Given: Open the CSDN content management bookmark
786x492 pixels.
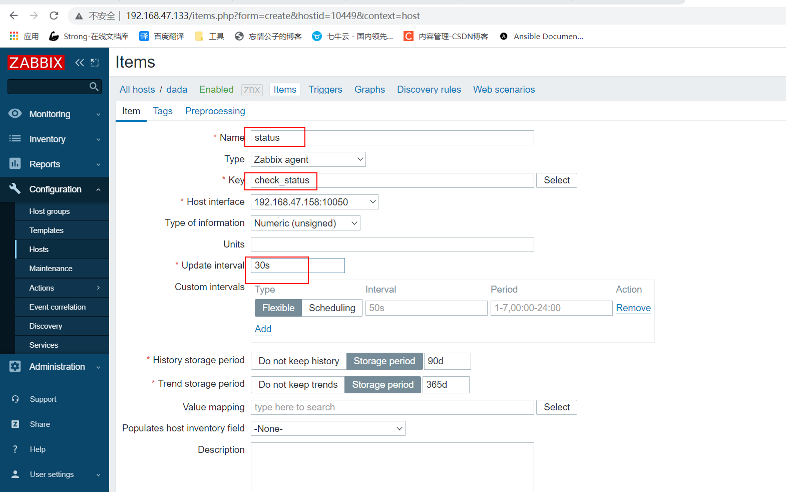Looking at the screenshot, I should (446, 36).
